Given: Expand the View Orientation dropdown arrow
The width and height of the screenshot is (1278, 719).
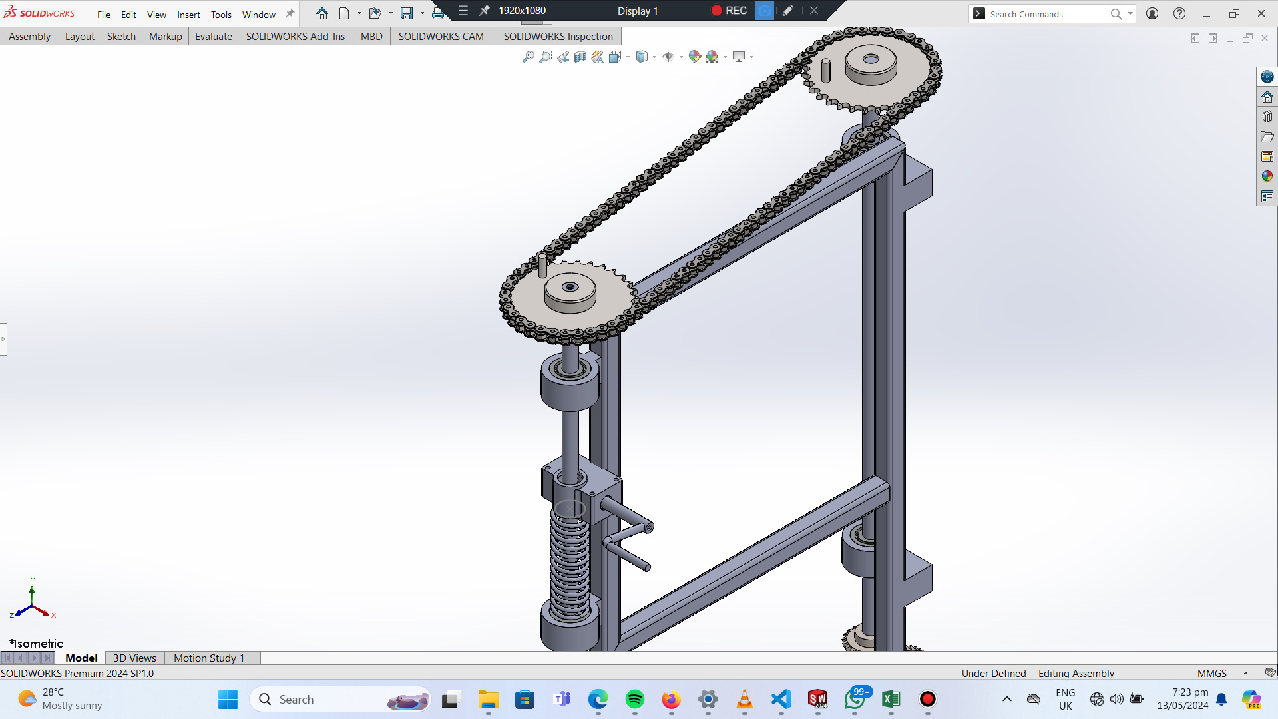Looking at the screenshot, I should pos(628,57).
